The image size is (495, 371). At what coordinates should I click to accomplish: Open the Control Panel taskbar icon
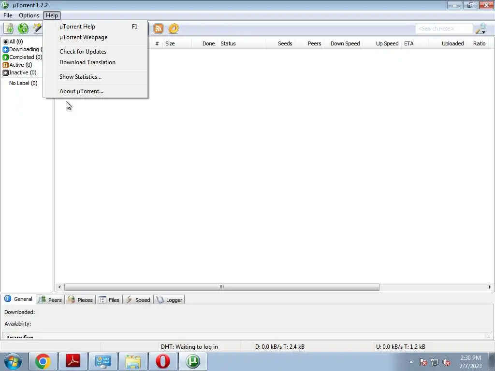pos(103,361)
